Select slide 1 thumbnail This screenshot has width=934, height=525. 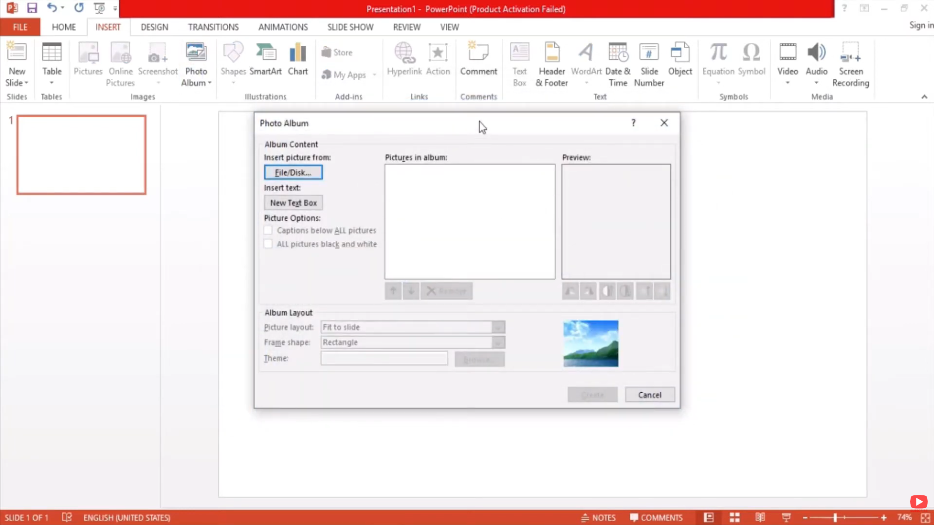tap(81, 155)
